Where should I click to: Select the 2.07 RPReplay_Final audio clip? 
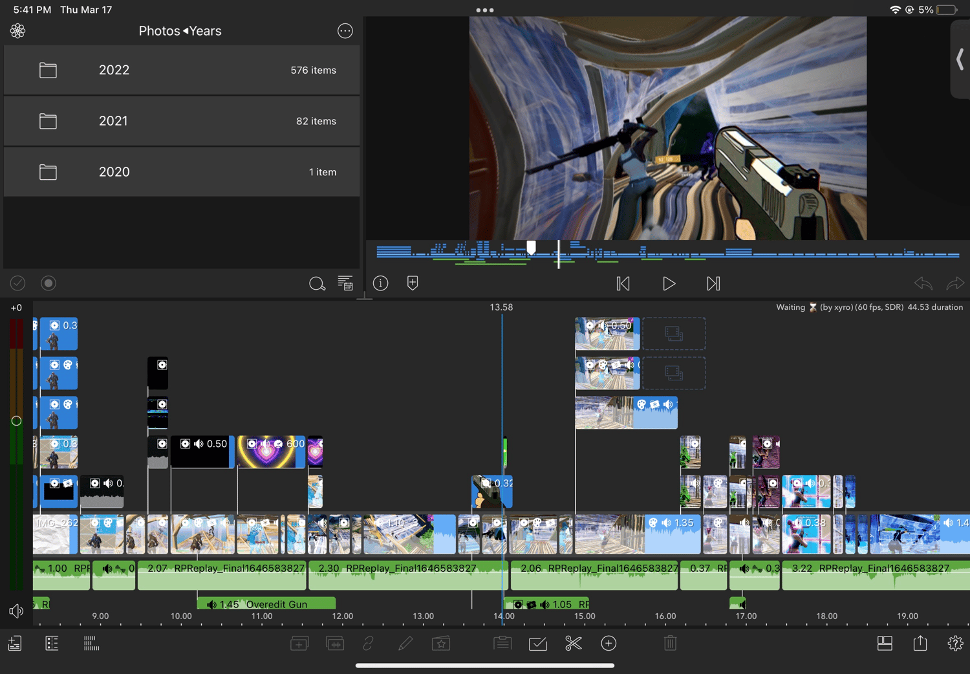(x=222, y=575)
